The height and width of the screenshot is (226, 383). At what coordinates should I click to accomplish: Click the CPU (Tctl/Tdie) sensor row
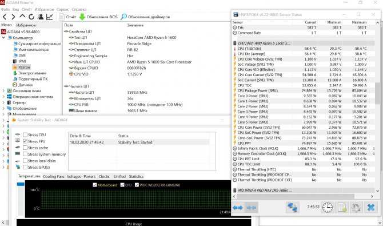(x=303, y=49)
